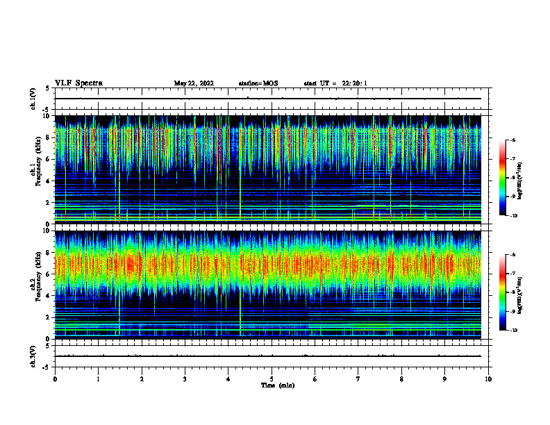This screenshot has height=425, width=550.
Task: Click the "Time (min)" axis label
Action: click(278, 385)
